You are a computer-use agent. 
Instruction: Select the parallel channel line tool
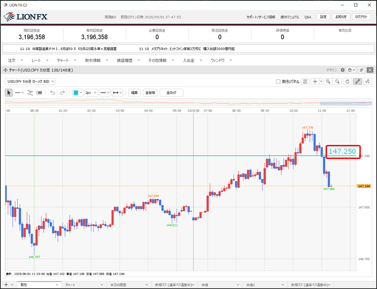click(30, 93)
